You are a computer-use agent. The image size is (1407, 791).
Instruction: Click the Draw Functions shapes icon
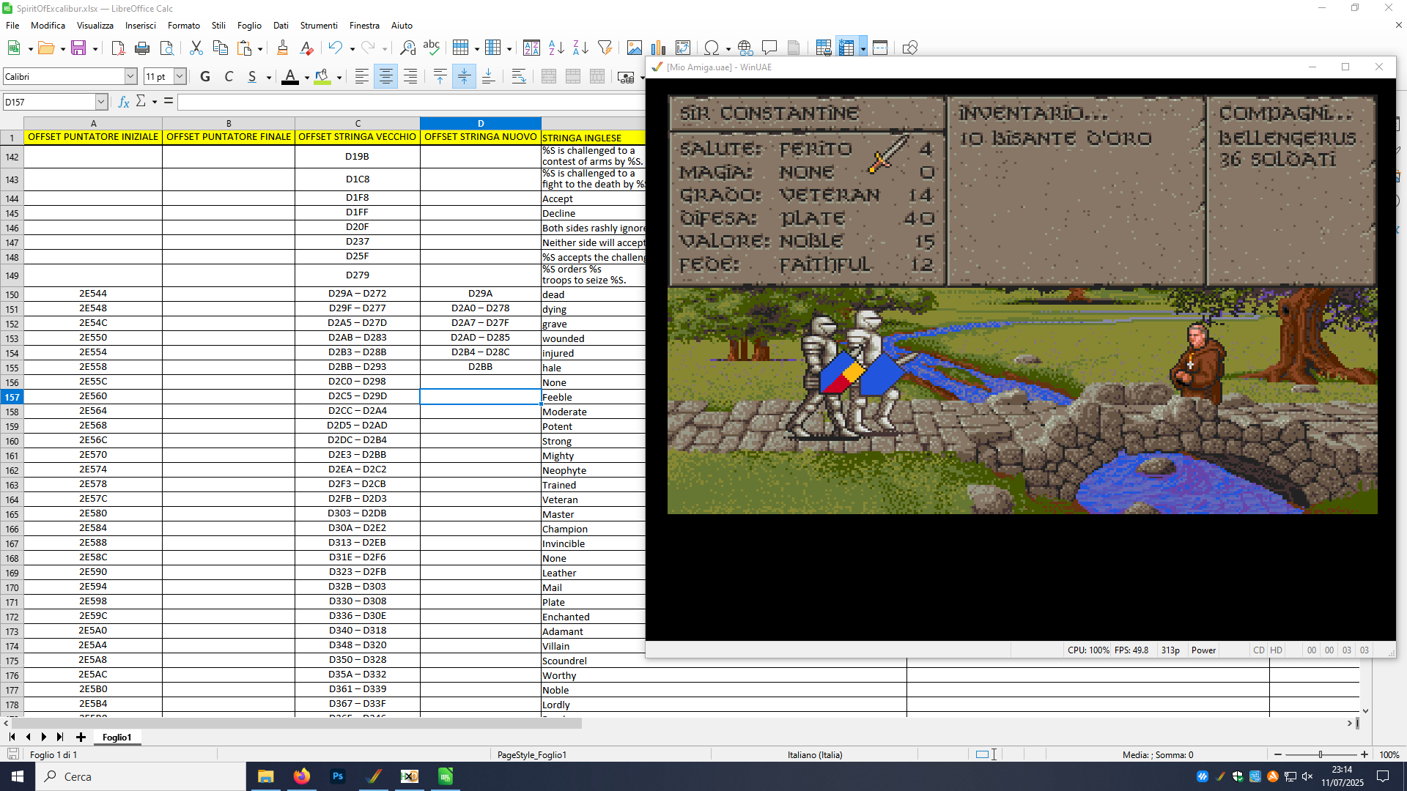(910, 48)
